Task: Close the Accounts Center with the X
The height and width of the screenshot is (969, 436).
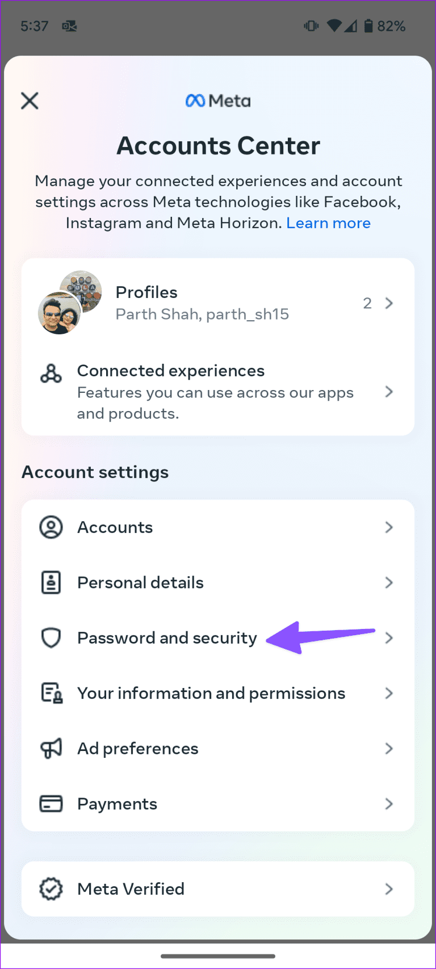Action: pyautogui.click(x=29, y=100)
